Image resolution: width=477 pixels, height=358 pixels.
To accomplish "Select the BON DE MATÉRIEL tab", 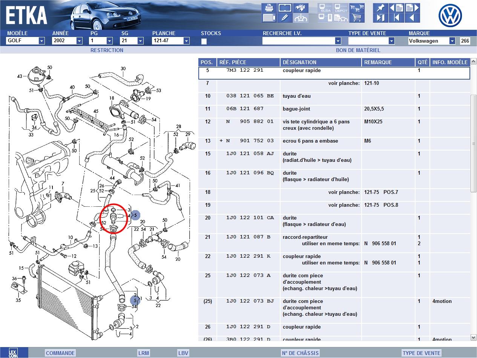I will [358, 50].
